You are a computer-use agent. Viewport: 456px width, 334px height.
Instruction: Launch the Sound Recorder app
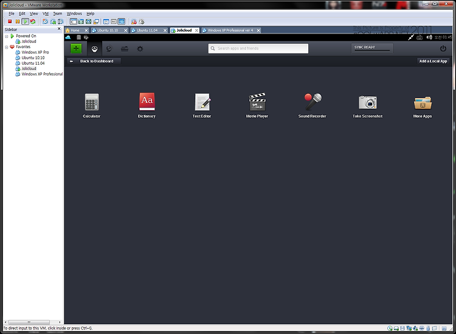click(x=313, y=106)
